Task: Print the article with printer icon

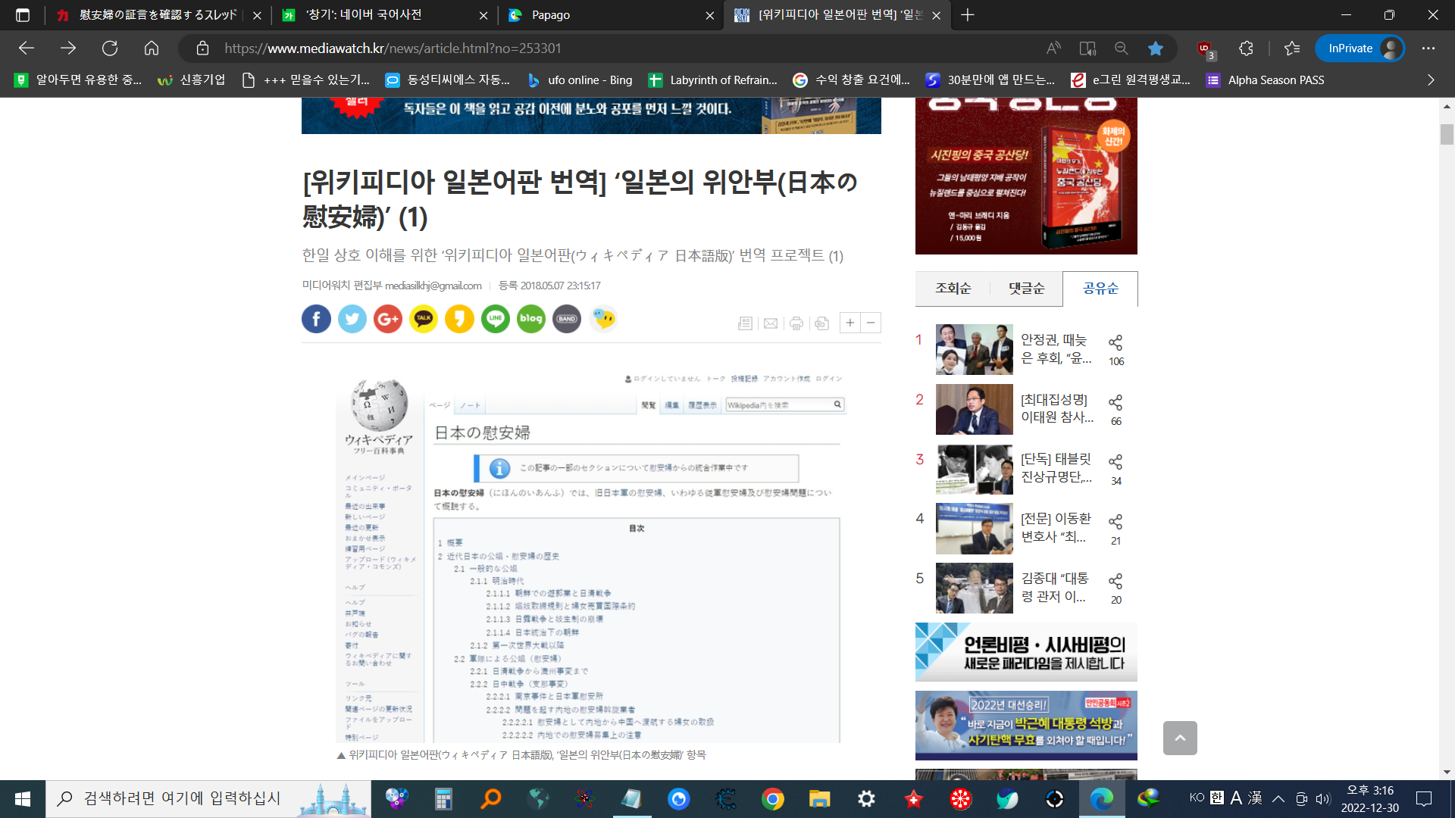Action: coord(796,323)
